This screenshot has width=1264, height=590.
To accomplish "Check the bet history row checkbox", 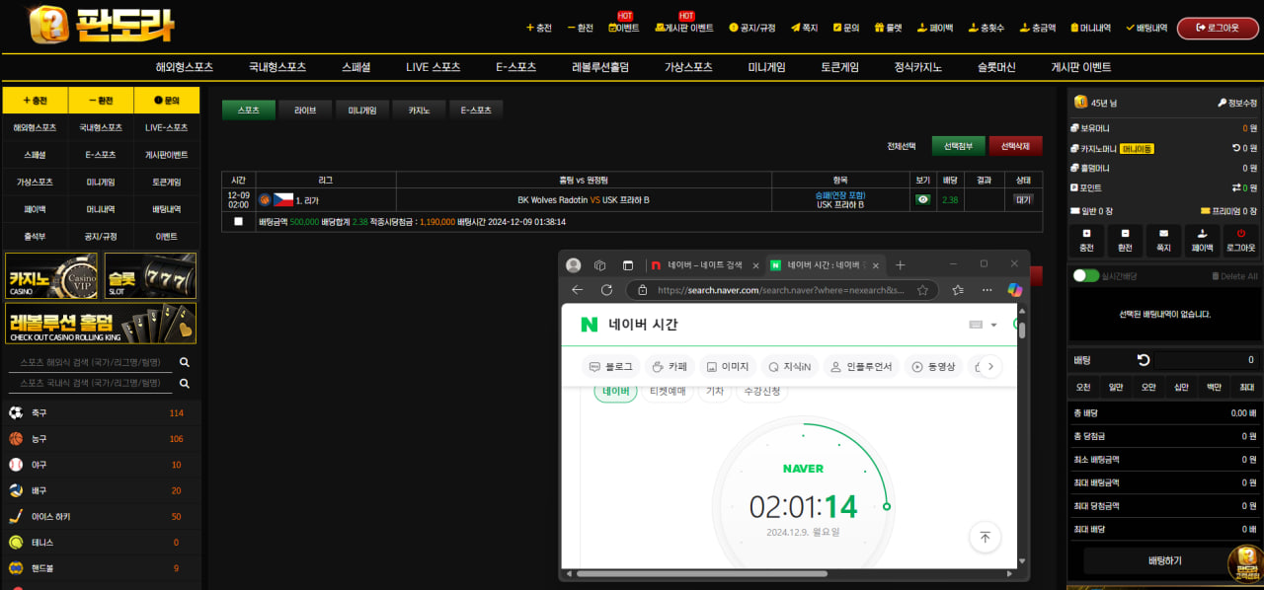I will click(x=238, y=222).
